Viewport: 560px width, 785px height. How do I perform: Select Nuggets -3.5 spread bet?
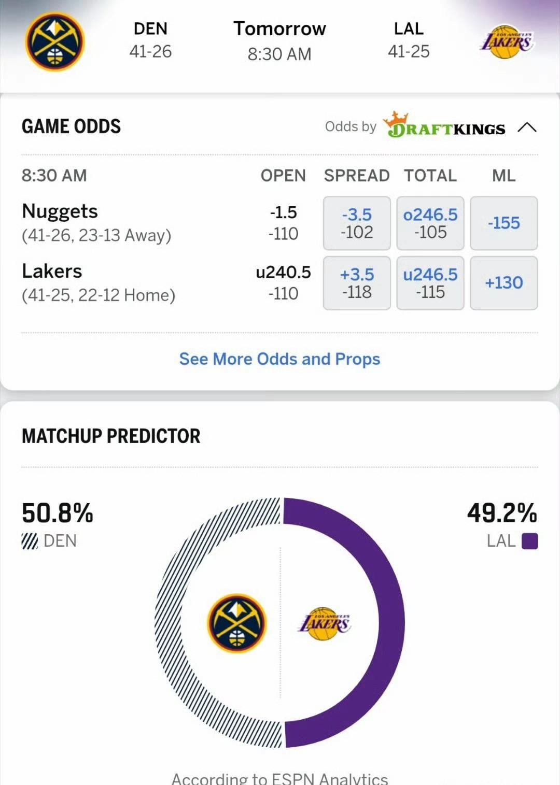pos(357,223)
